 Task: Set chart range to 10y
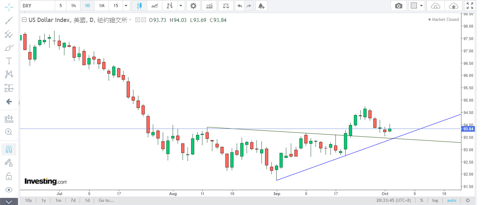coord(29,200)
